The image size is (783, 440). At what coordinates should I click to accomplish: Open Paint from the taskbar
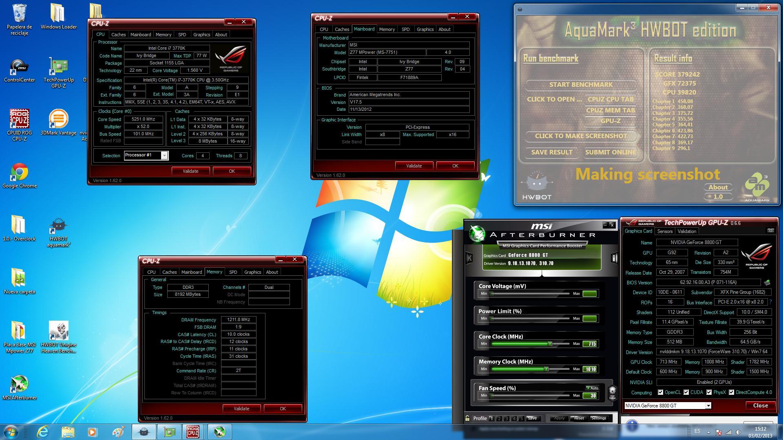click(x=118, y=431)
